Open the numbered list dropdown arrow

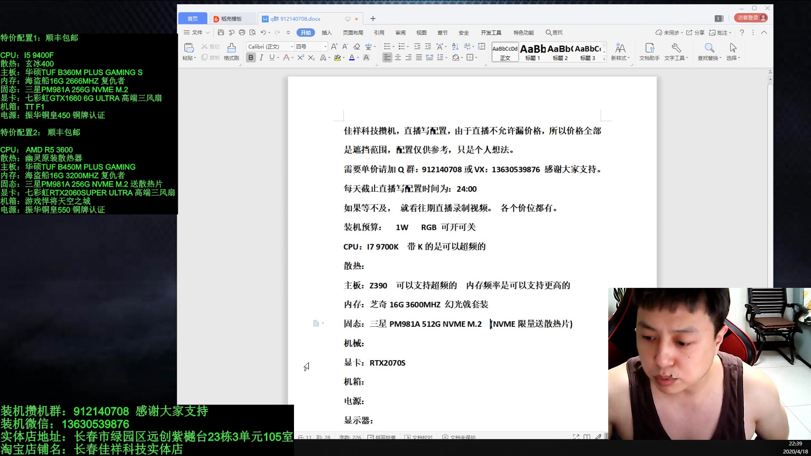click(408, 46)
